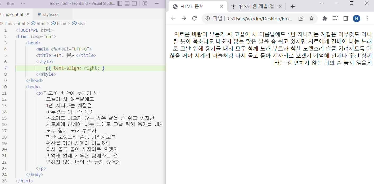Close the 'HTML 문서' Chrome tab

click(222, 7)
